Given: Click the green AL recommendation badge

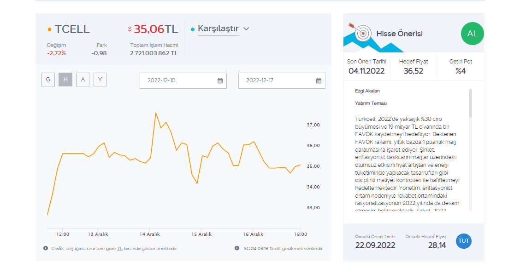Looking at the screenshot, I should (472, 34).
